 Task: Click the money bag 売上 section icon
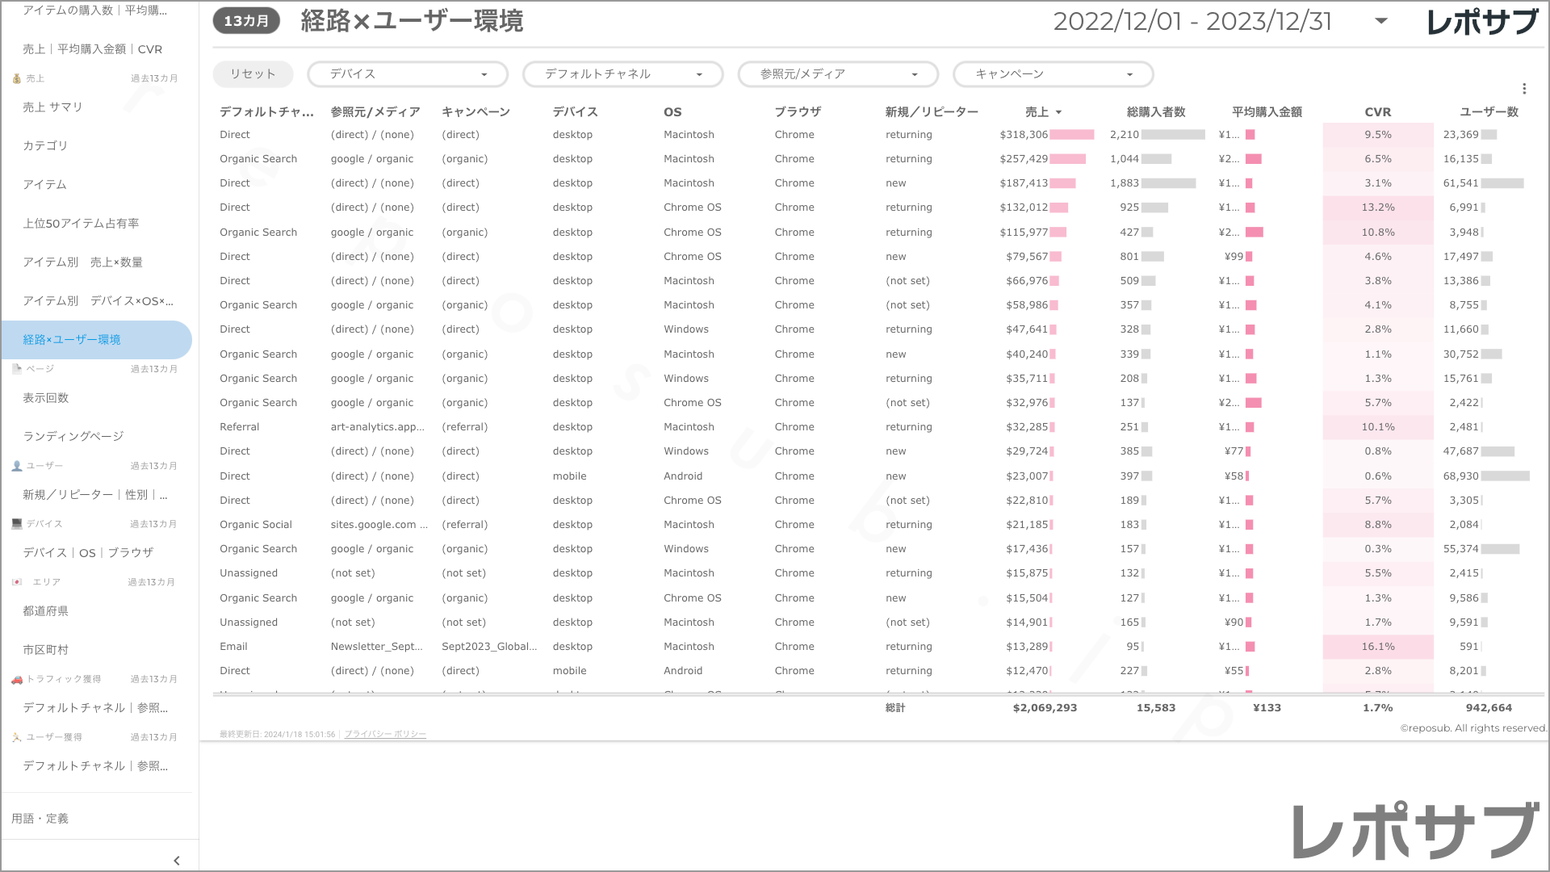click(16, 78)
